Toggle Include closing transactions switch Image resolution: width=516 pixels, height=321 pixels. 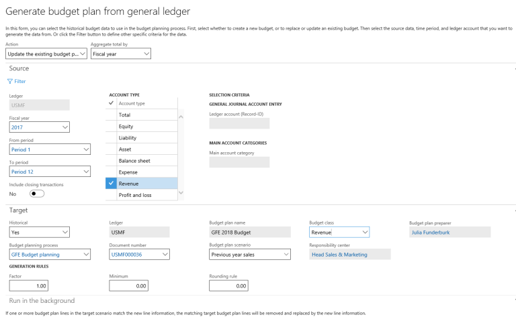pos(37,194)
